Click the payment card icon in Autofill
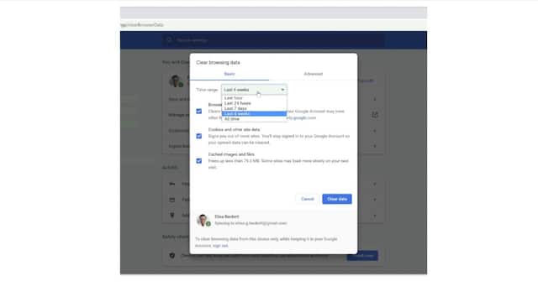Screen dimensions: 538x302 click(x=171, y=200)
